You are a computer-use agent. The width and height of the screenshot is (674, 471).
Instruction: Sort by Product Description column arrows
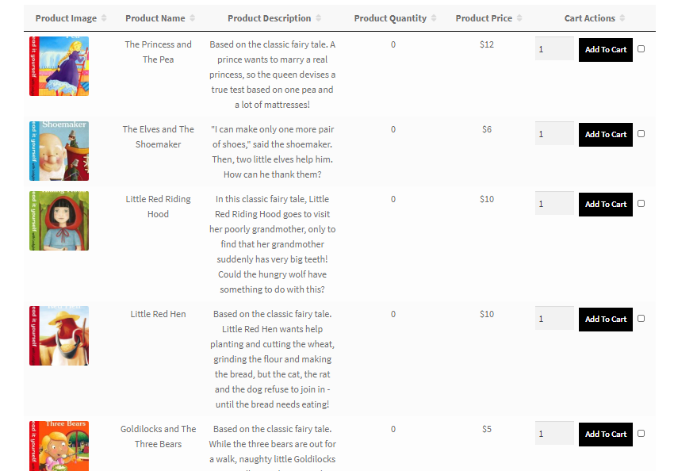pyautogui.click(x=318, y=18)
